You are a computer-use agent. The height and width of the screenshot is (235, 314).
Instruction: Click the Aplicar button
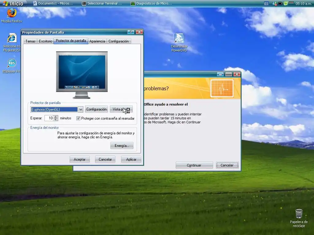coord(131,159)
